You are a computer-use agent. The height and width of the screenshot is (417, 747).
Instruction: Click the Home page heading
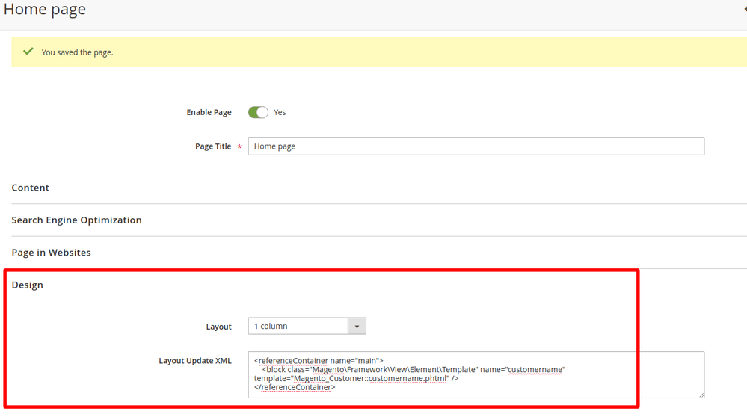point(44,10)
